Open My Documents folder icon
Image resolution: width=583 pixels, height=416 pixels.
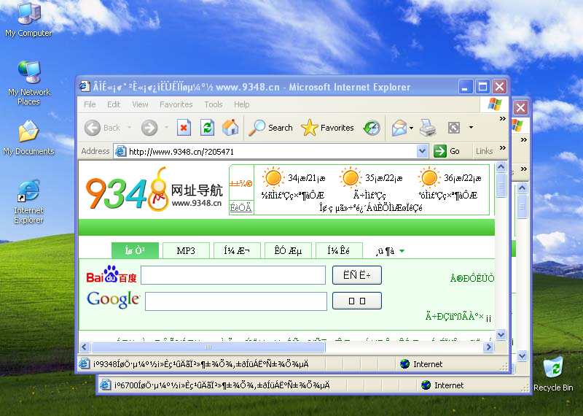28,138
